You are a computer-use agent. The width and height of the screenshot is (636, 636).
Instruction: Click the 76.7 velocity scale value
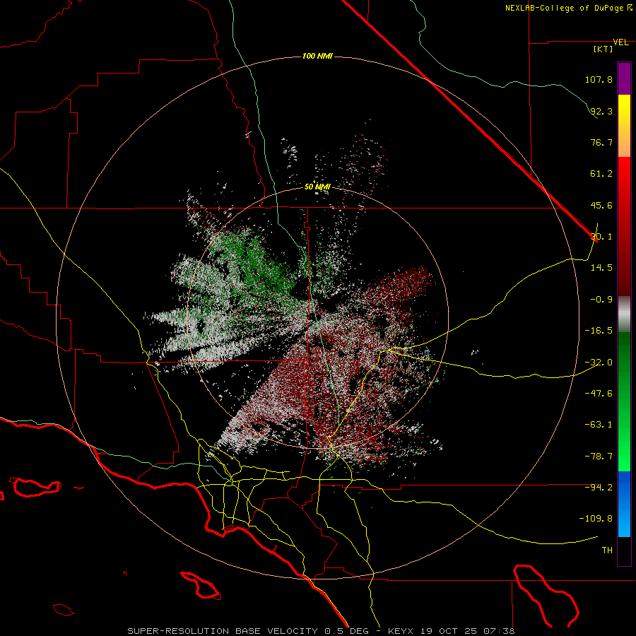click(601, 142)
